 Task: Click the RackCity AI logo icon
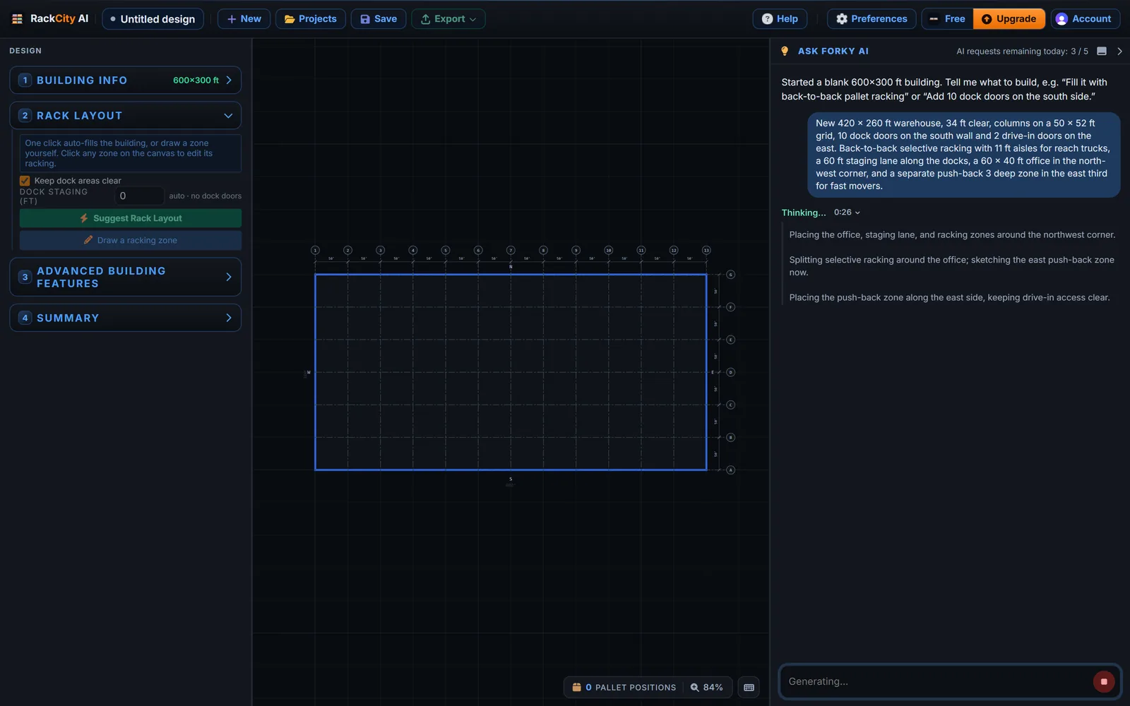[x=17, y=19]
